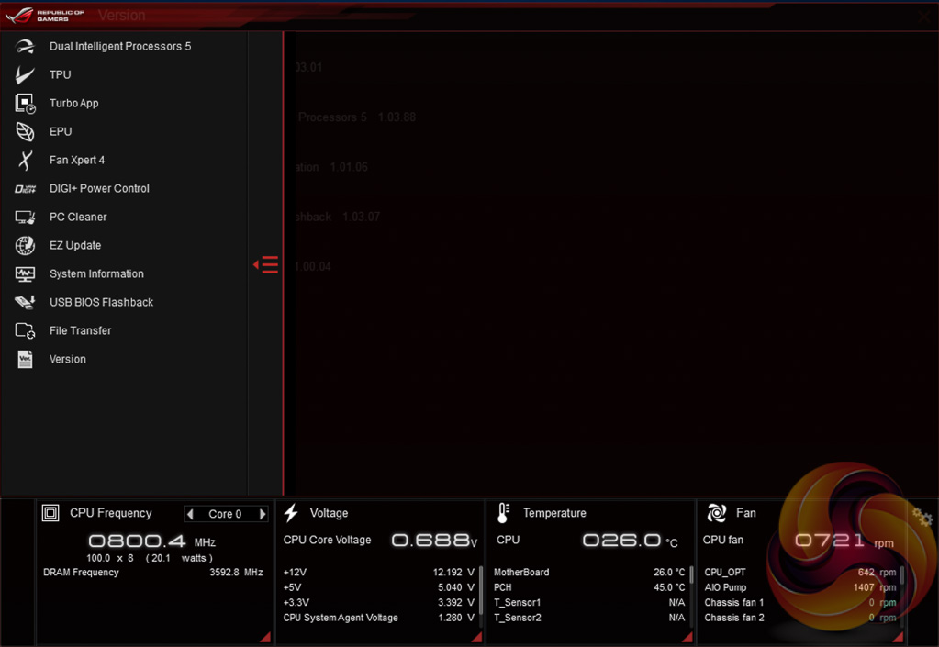The height and width of the screenshot is (647, 939).
Task: Open Fan Xpert 4 menu label
Action: 77,160
